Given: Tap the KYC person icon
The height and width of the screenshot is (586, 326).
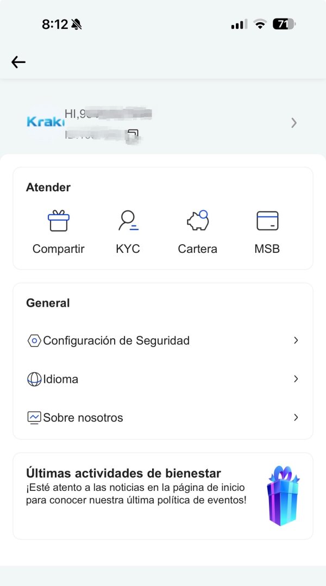Looking at the screenshot, I should click(128, 221).
